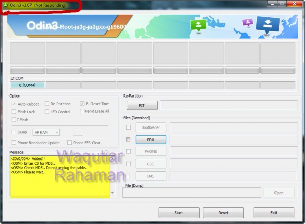The image size is (305, 224).
Task: Click the File Dump path field
Action: [x=192, y=193]
